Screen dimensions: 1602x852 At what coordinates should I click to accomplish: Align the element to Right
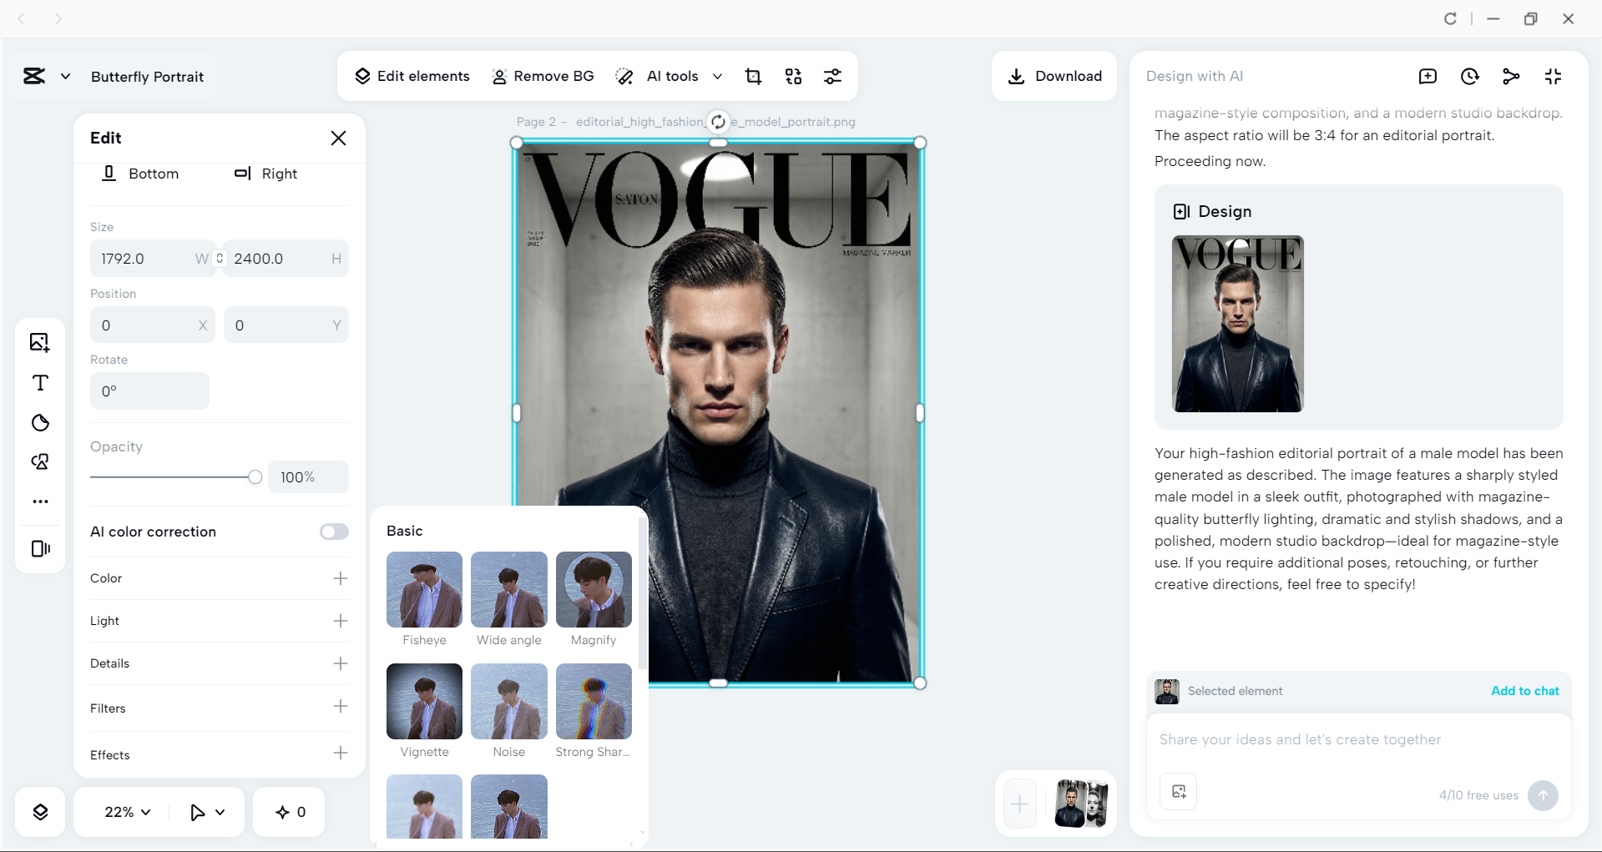265,174
